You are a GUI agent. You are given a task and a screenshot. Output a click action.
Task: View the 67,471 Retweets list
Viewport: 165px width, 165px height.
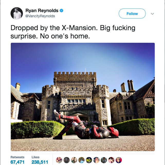click(17, 162)
